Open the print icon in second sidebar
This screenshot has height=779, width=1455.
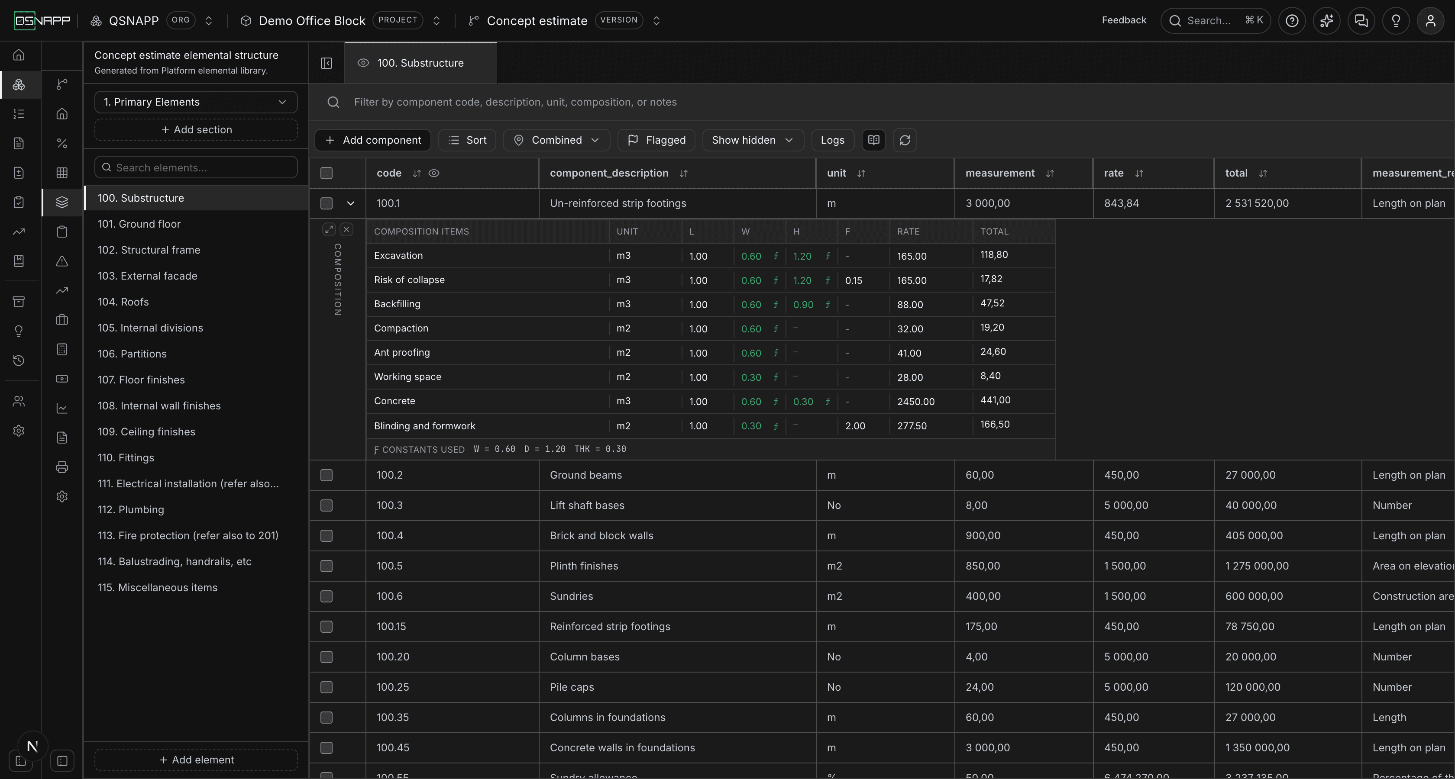click(62, 467)
